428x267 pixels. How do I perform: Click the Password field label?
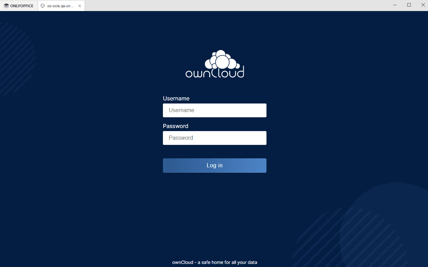(x=175, y=126)
